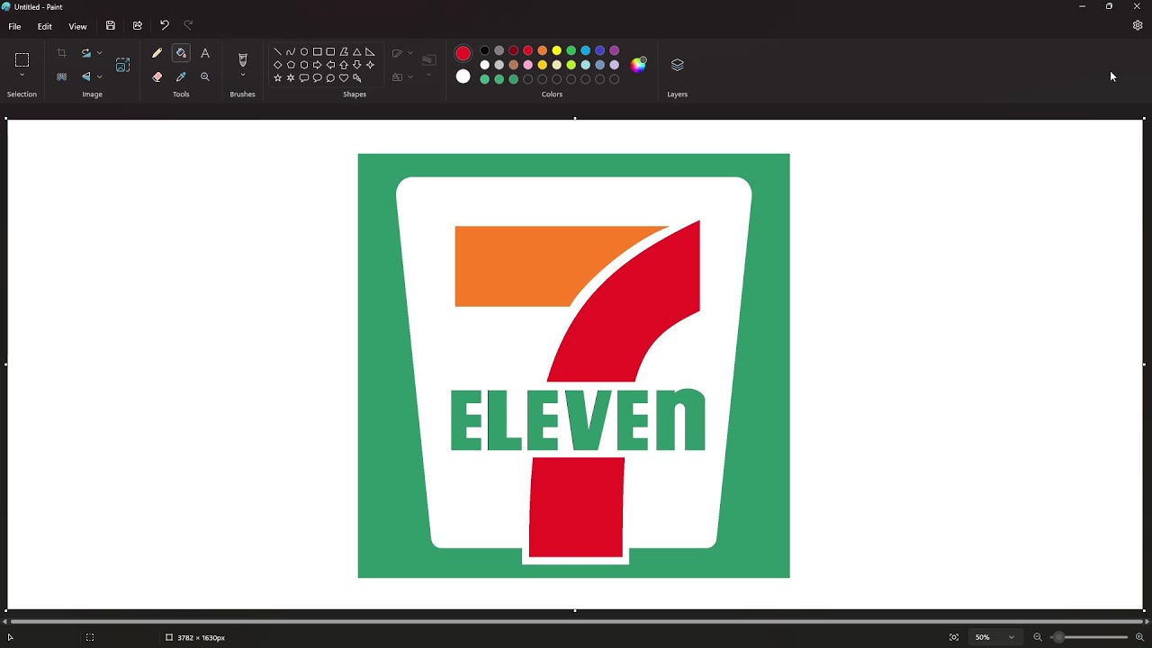The height and width of the screenshot is (648, 1152).
Task: Click the Rotate image icon
Action: click(x=85, y=53)
